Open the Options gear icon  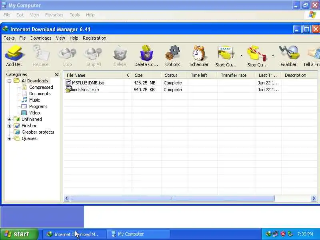pyautogui.click(x=173, y=53)
